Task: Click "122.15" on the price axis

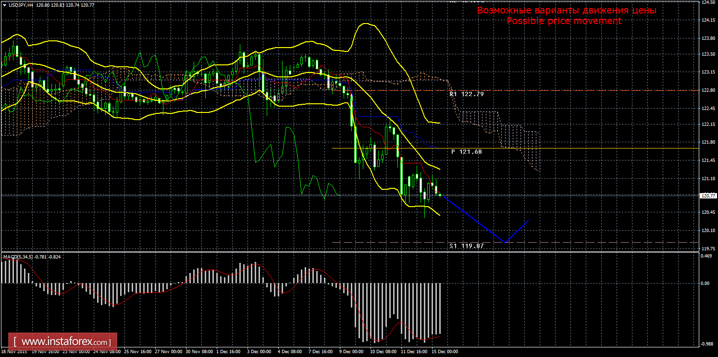Action: pyautogui.click(x=708, y=124)
